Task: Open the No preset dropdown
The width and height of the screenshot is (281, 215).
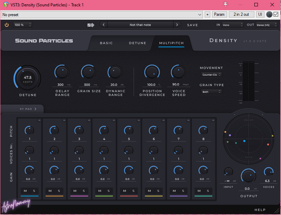Action: click(x=102, y=15)
